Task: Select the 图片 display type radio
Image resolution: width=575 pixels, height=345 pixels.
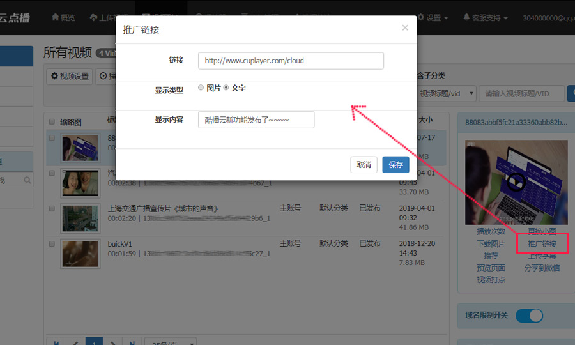Action: point(201,88)
